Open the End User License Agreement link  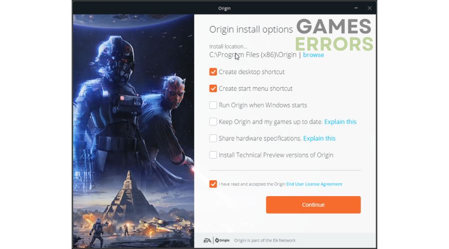[314, 184]
